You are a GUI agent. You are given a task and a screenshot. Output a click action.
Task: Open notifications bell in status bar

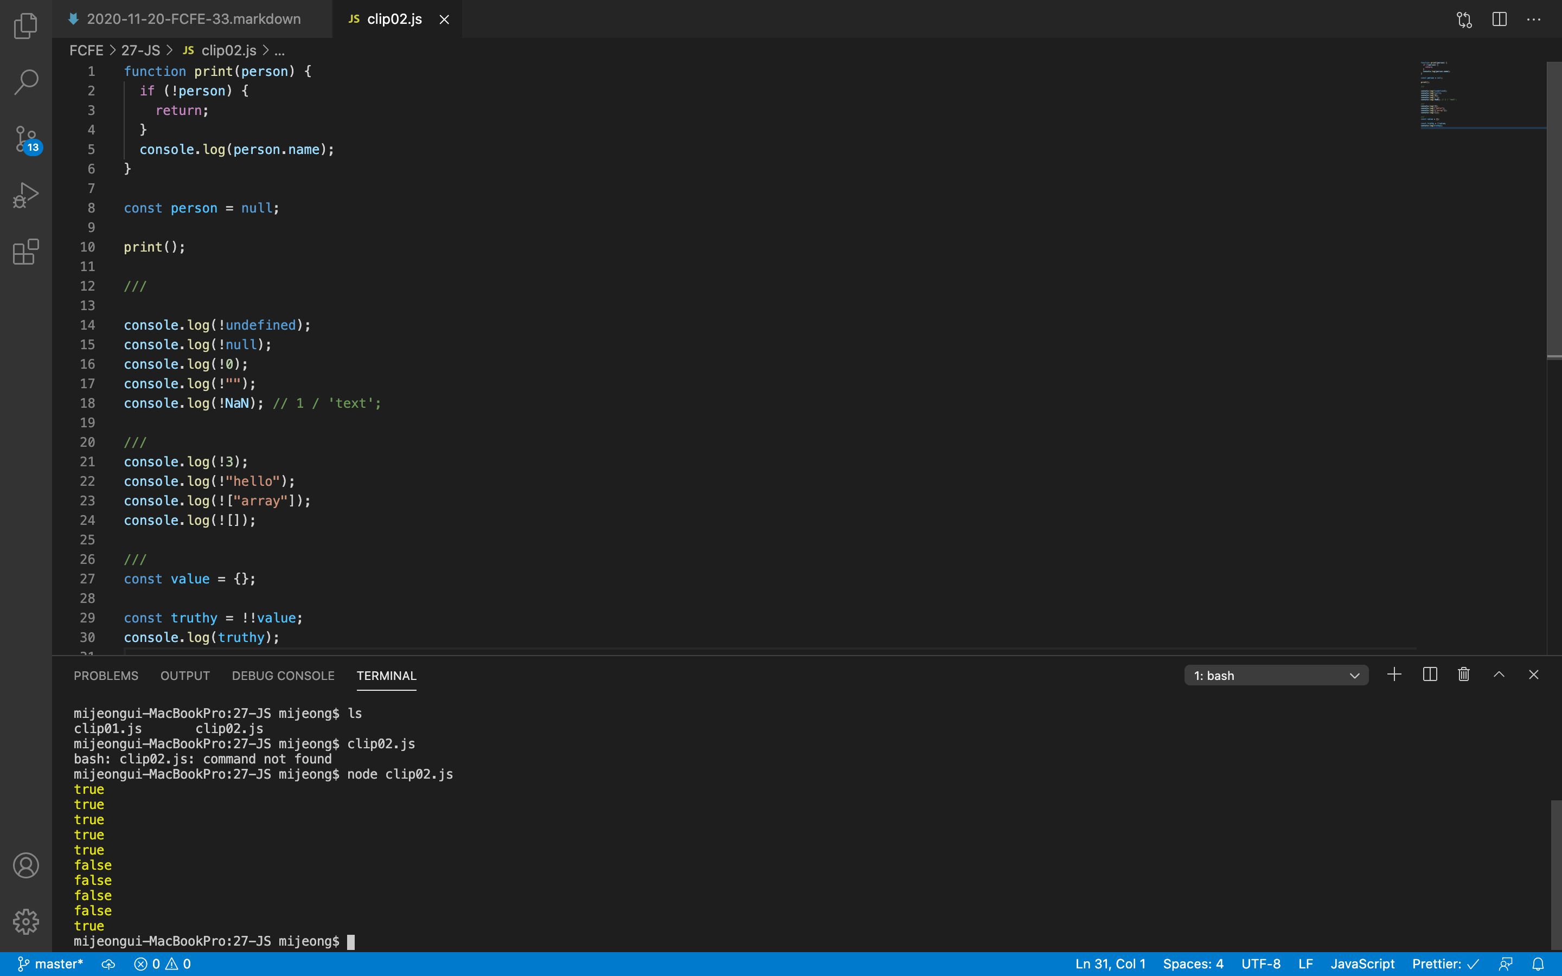1538,964
